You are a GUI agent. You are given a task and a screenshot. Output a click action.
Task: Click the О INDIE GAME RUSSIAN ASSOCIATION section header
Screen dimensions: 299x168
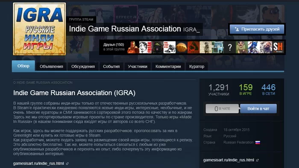click(x=43, y=83)
